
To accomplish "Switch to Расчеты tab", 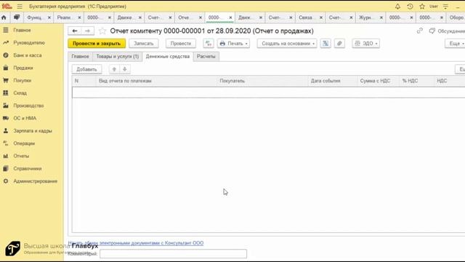I will [206, 57].
